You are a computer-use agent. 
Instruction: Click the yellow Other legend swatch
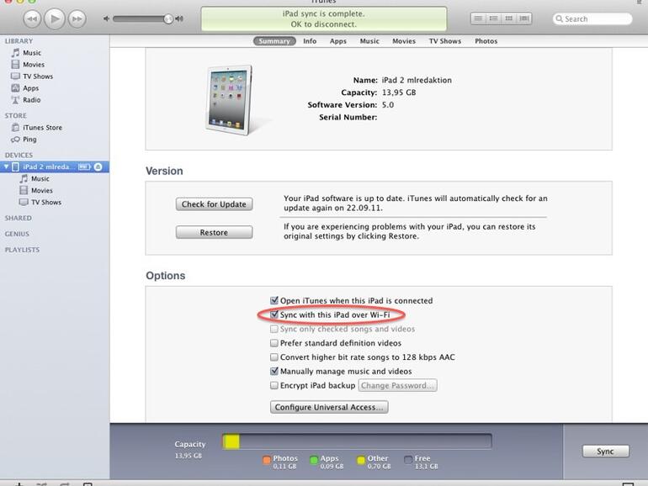pos(361,460)
